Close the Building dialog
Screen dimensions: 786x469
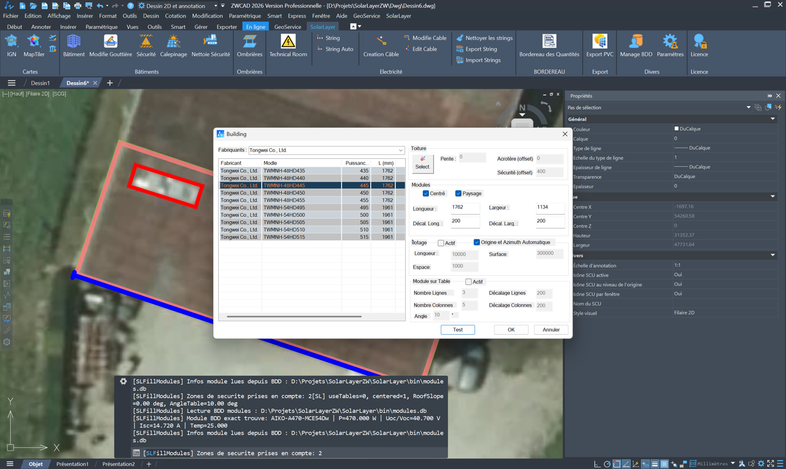click(x=565, y=134)
